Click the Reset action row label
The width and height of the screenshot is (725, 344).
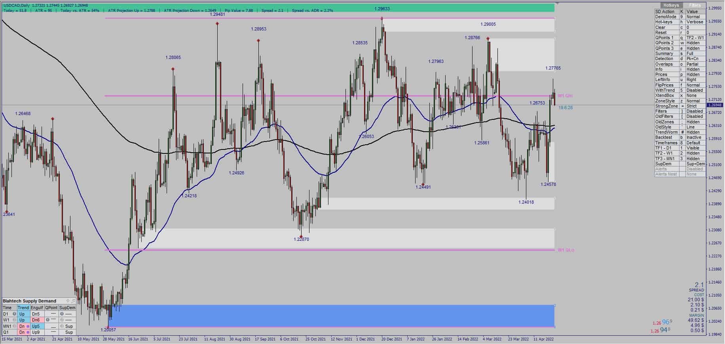[x=667, y=32]
